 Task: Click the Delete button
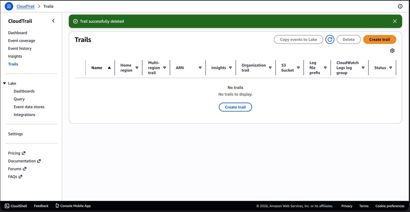point(348,40)
